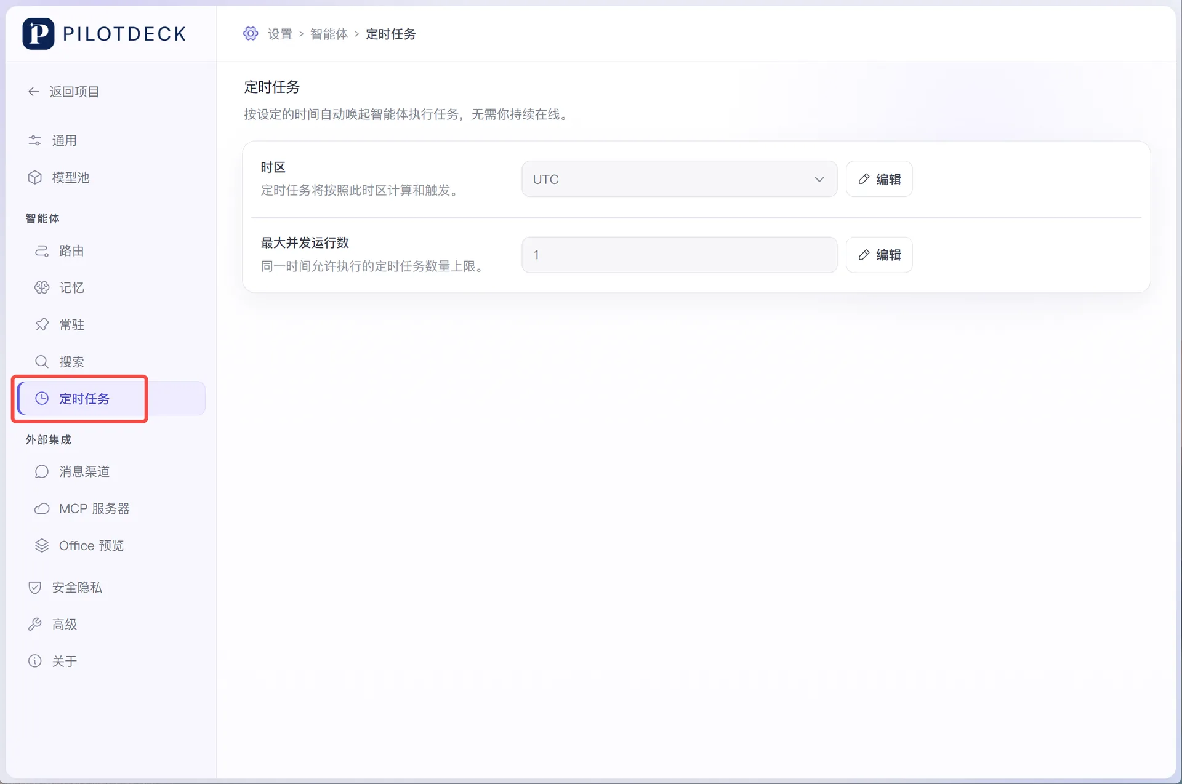Click the shield icon next to 安全隐私
Screen dimensions: 1182x784
point(35,588)
